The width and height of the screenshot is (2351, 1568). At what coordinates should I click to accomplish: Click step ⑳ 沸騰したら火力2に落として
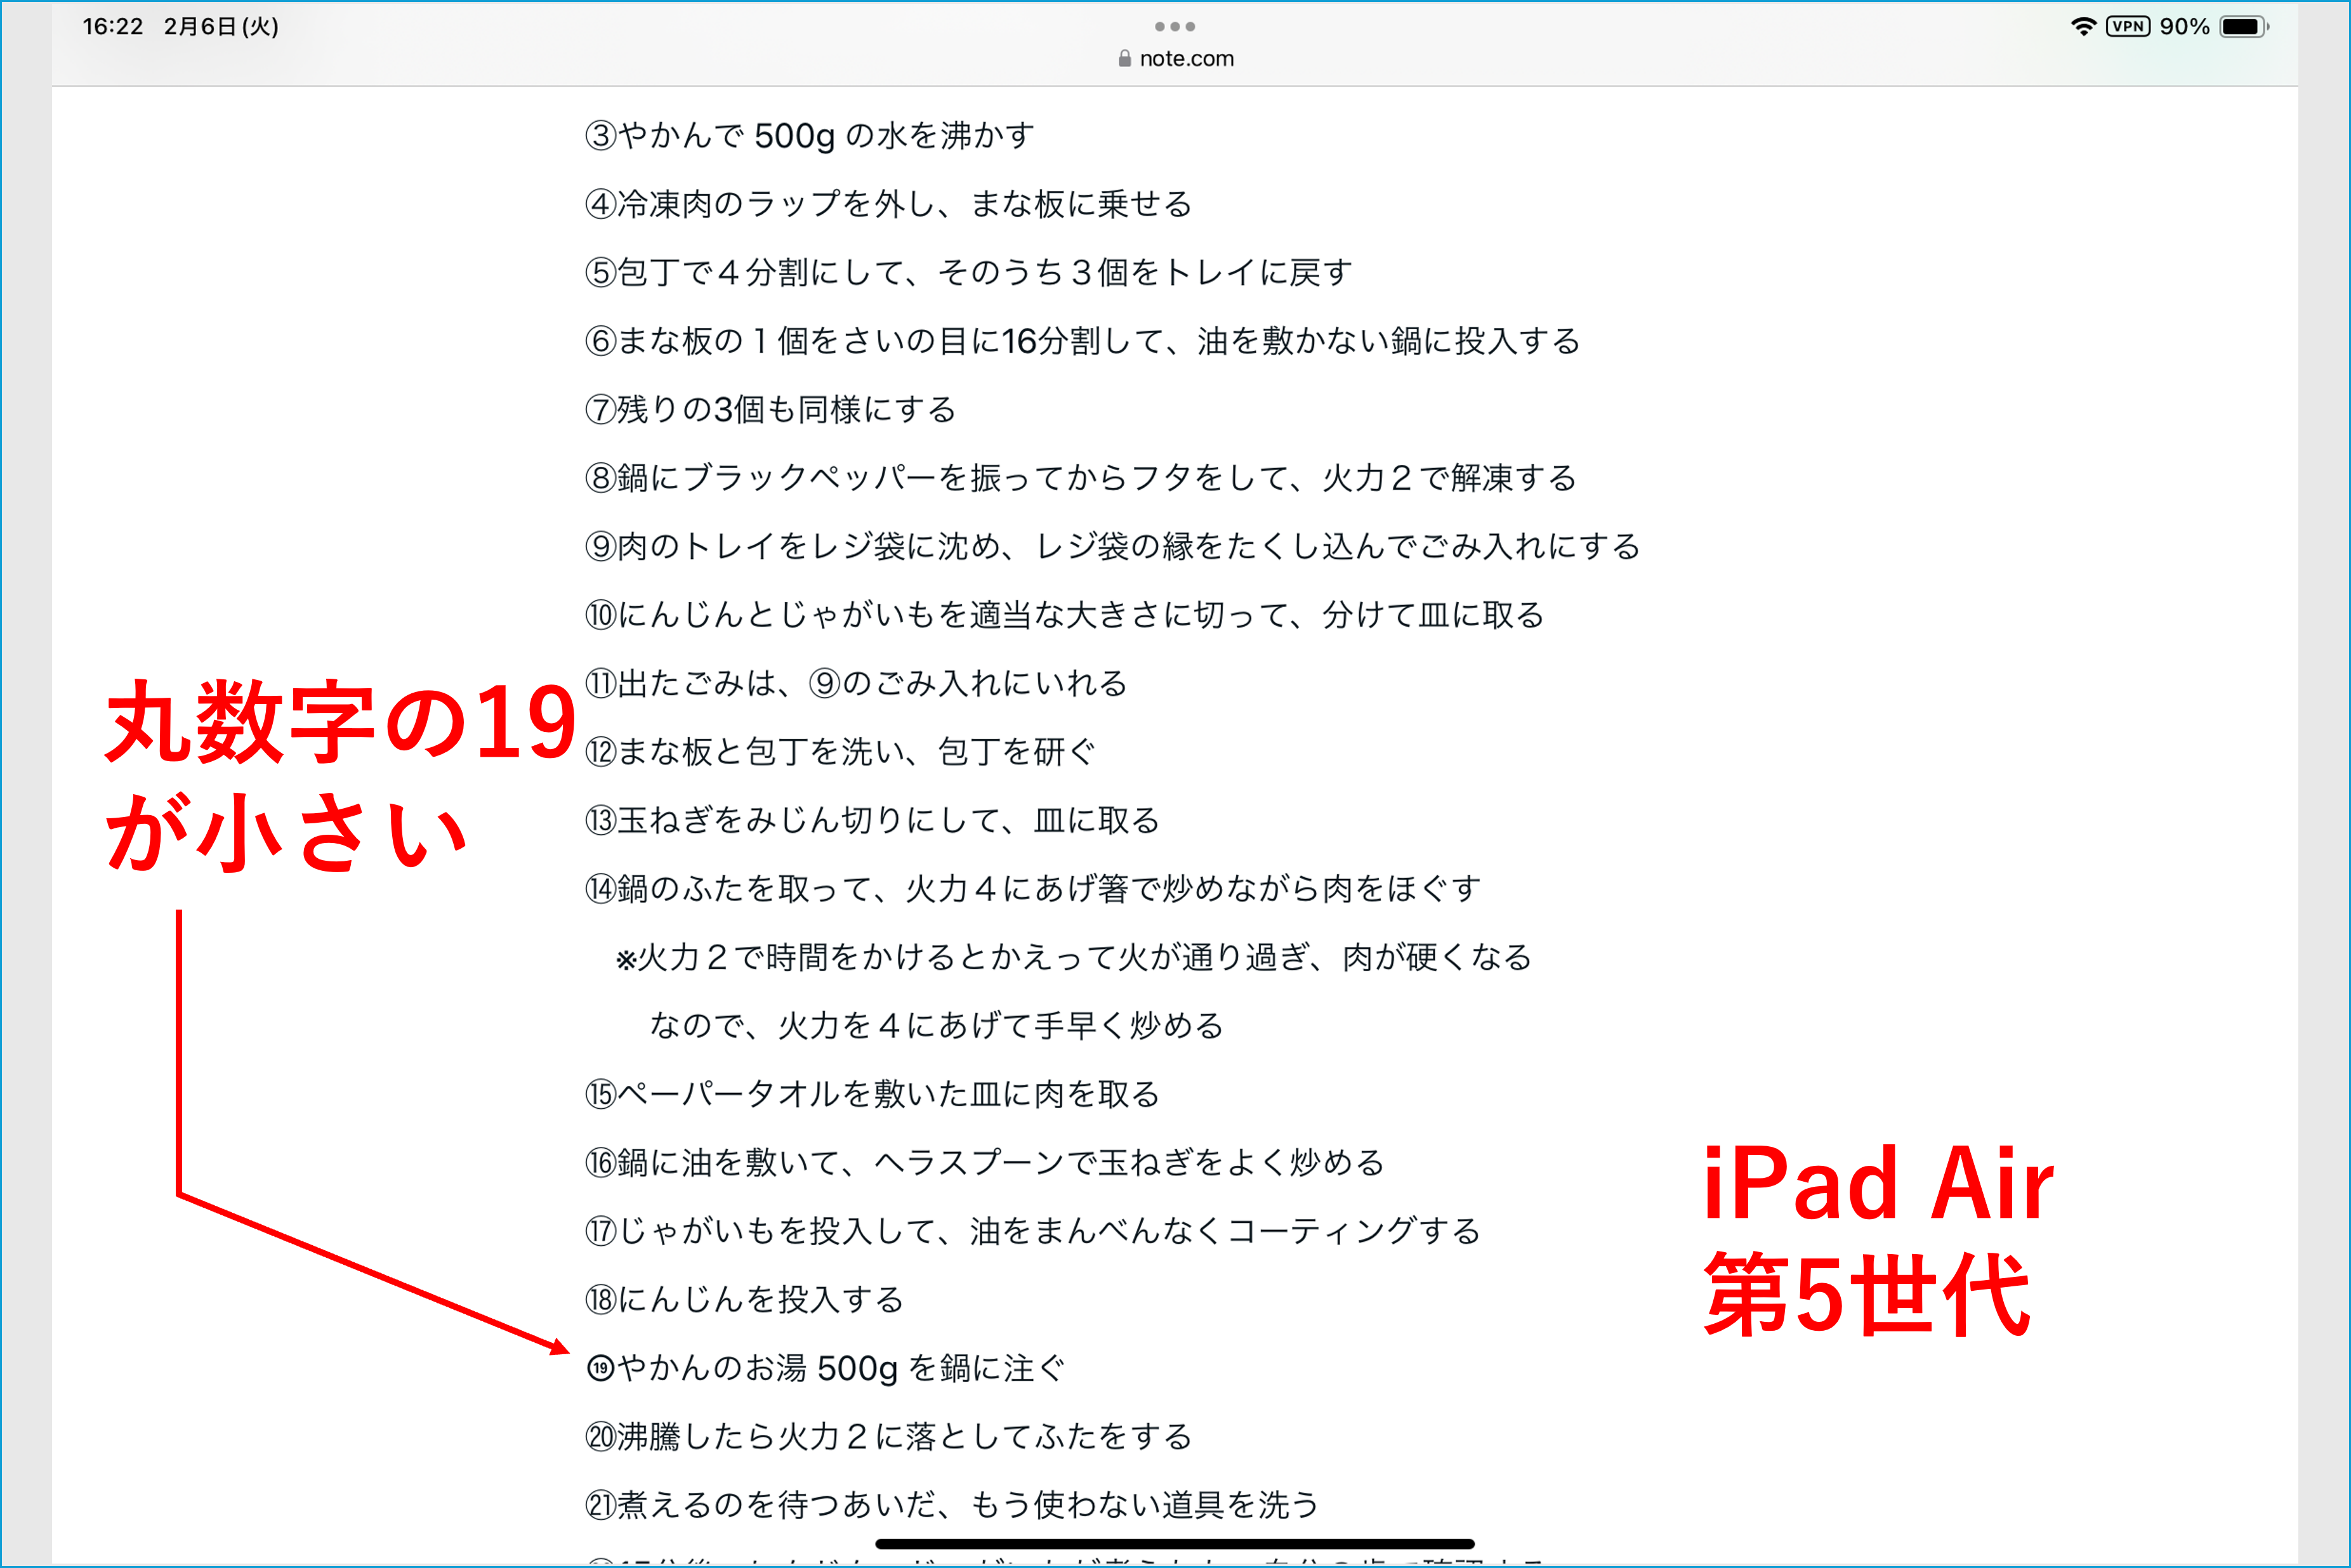(x=888, y=1437)
